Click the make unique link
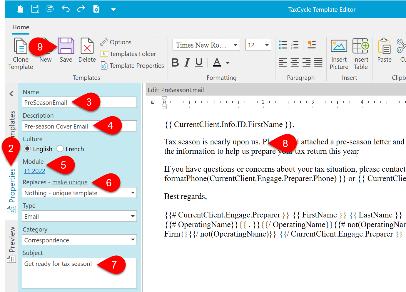This screenshot has width=406, height=292. (70, 182)
